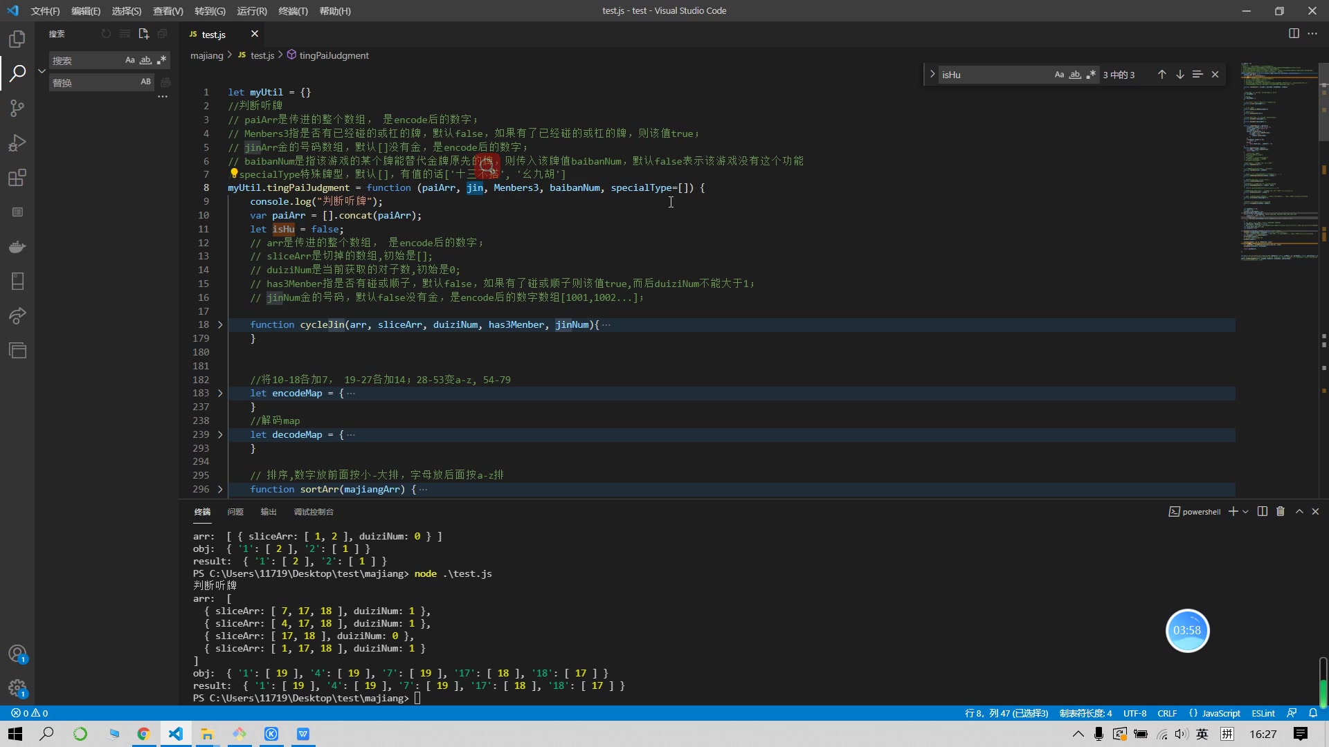
Task: Click CRLF line ending in status bar
Action: (x=1167, y=713)
